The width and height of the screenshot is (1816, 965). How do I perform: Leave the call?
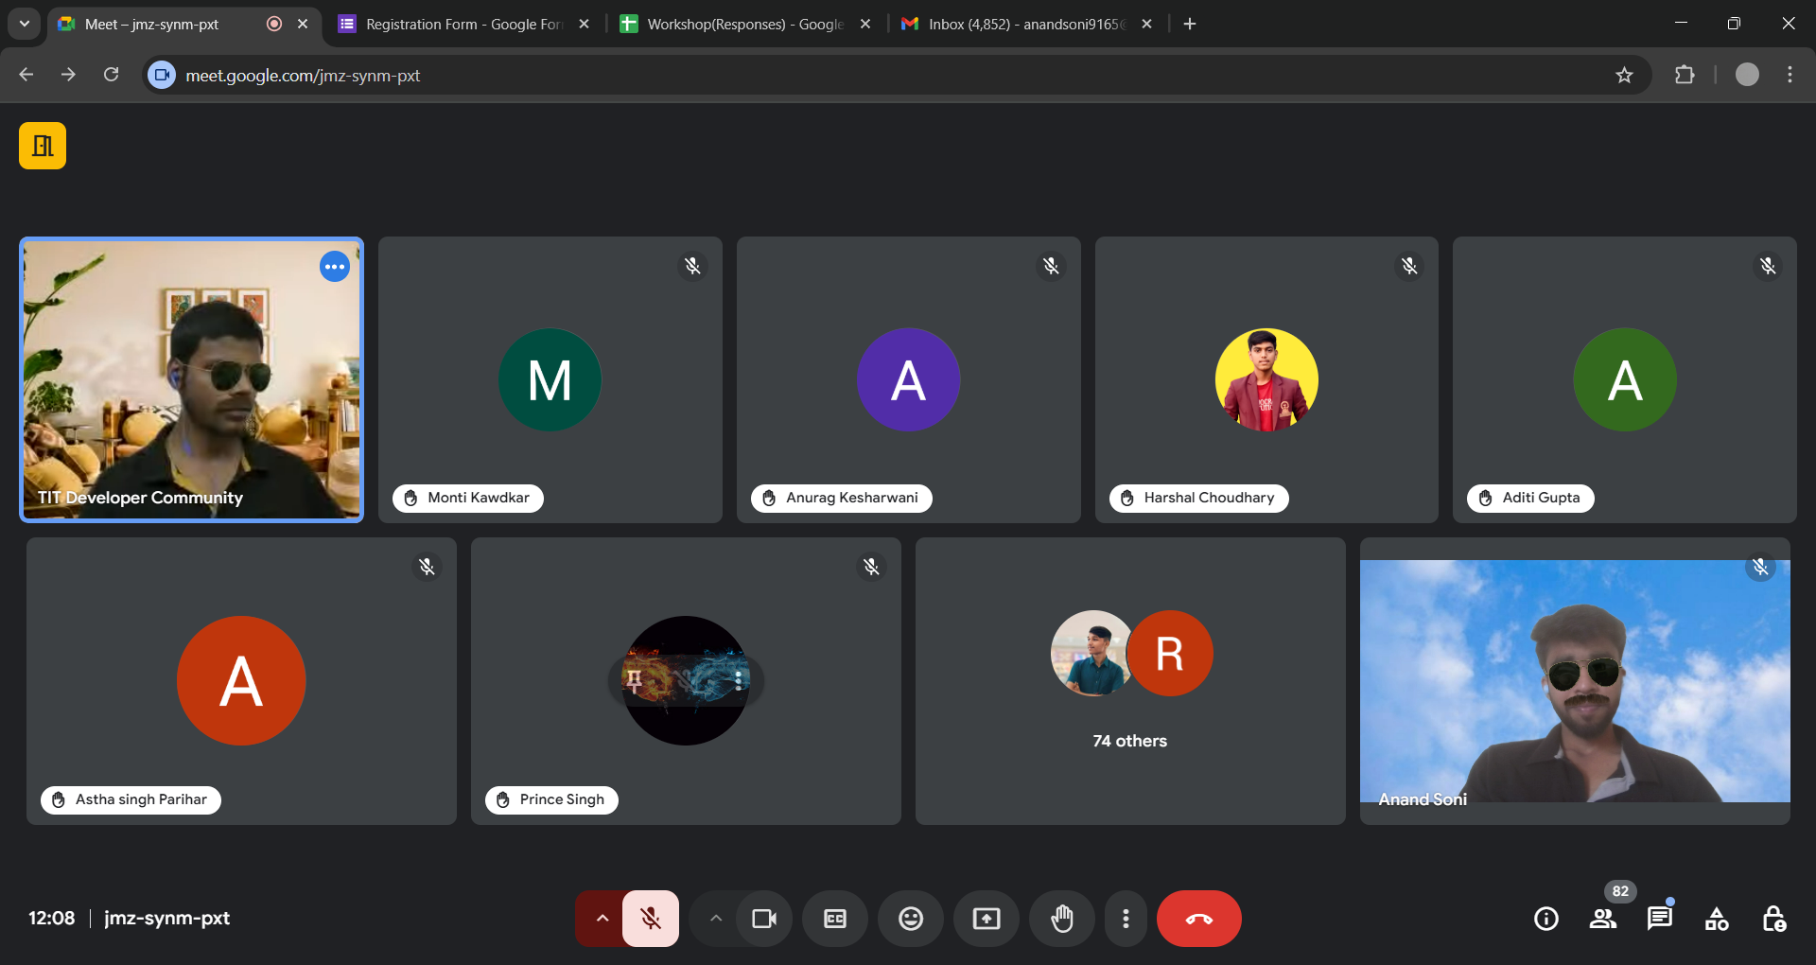click(x=1198, y=918)
